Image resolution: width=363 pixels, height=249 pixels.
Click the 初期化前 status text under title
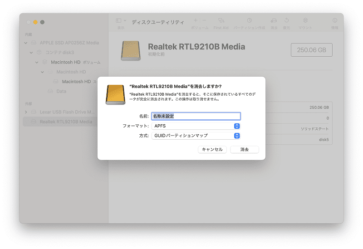(x=156, y=54)
